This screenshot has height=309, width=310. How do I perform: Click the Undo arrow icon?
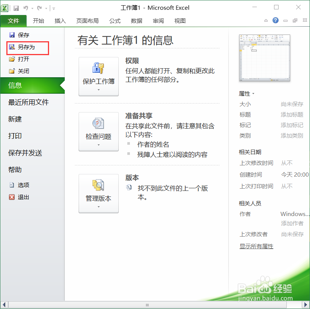26,8
